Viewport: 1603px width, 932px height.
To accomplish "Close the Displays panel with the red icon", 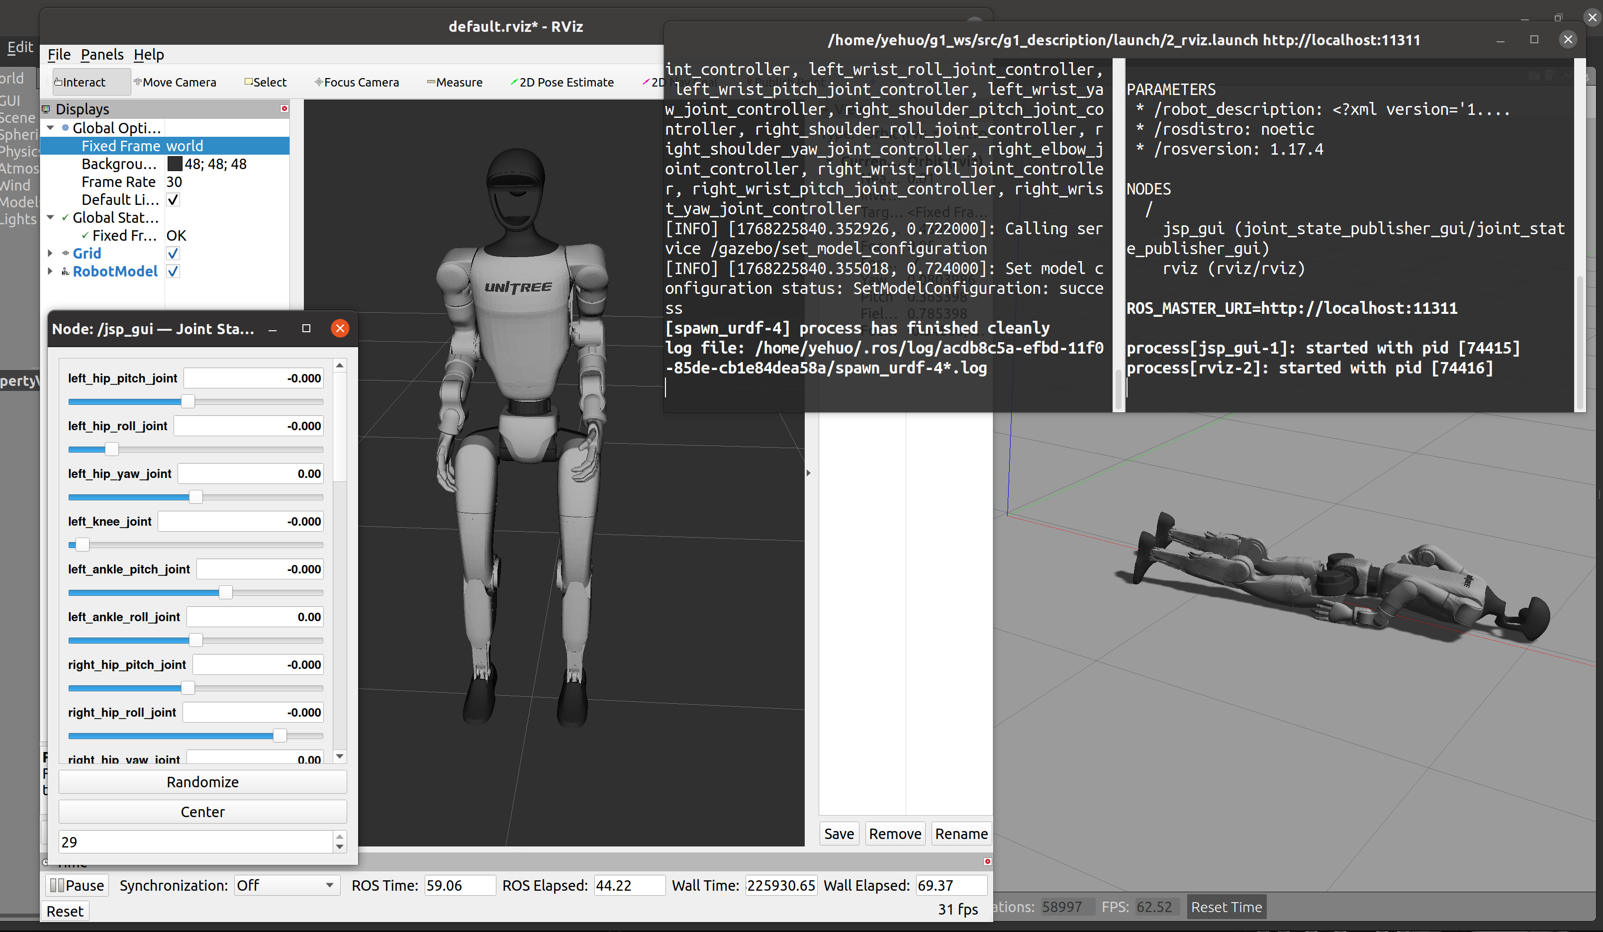I will [284, 109].
